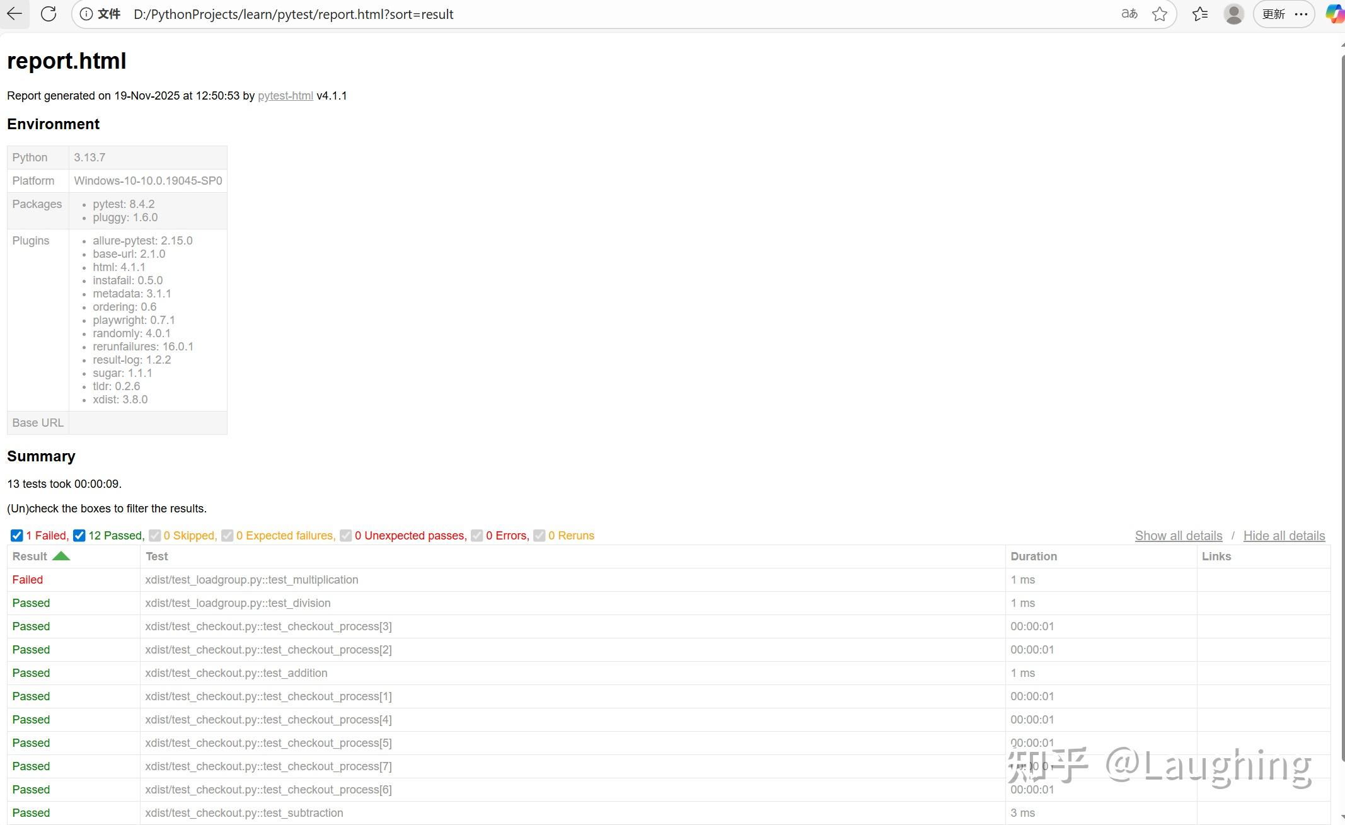Open the favorites list icon
The width and height of the screenshot is (1345, 825).
tap(1200, 14)
